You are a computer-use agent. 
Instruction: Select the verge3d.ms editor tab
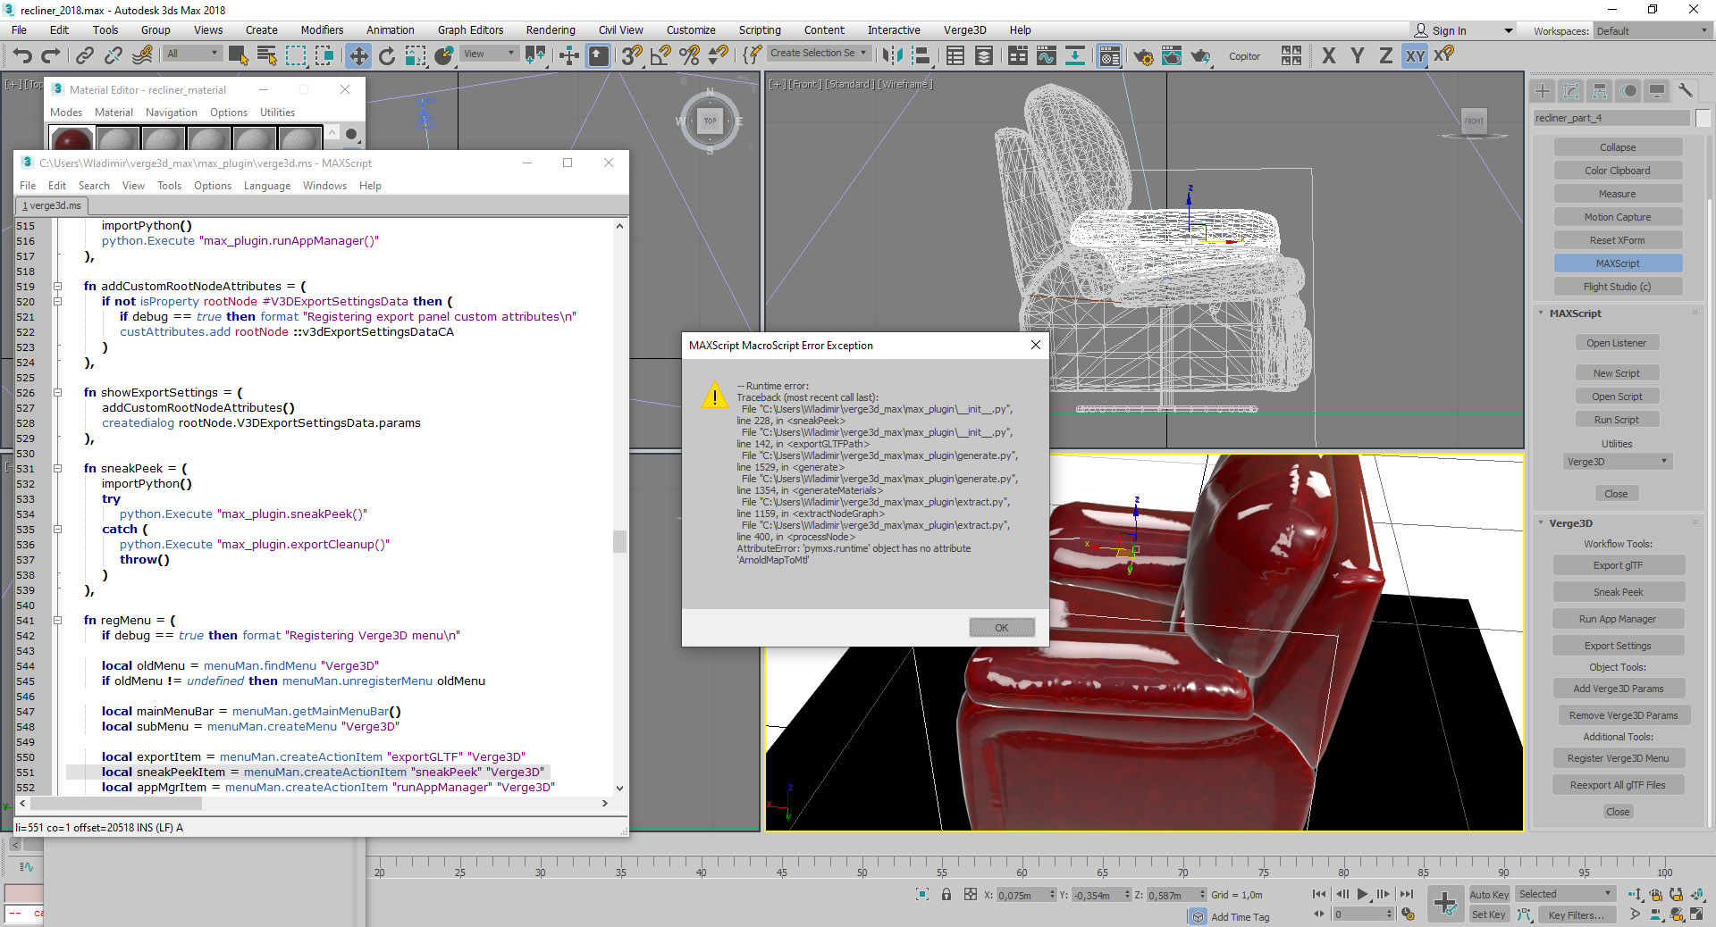pyautogui.click(x=51, y=206)
